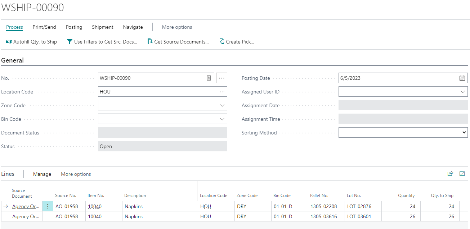Expand the Lines section to full view
470x229 pixels.
(462, 174)
